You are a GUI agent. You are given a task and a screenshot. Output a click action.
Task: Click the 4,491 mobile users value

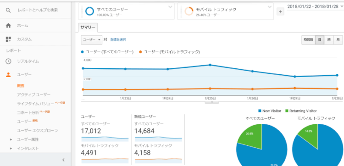[89, 153]
